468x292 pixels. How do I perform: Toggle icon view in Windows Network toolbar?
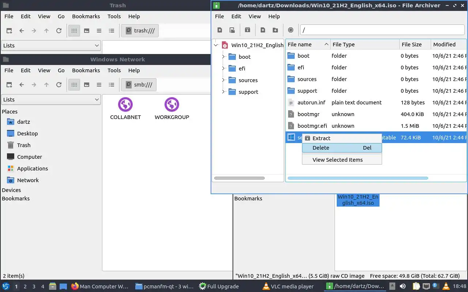point(74,85)
